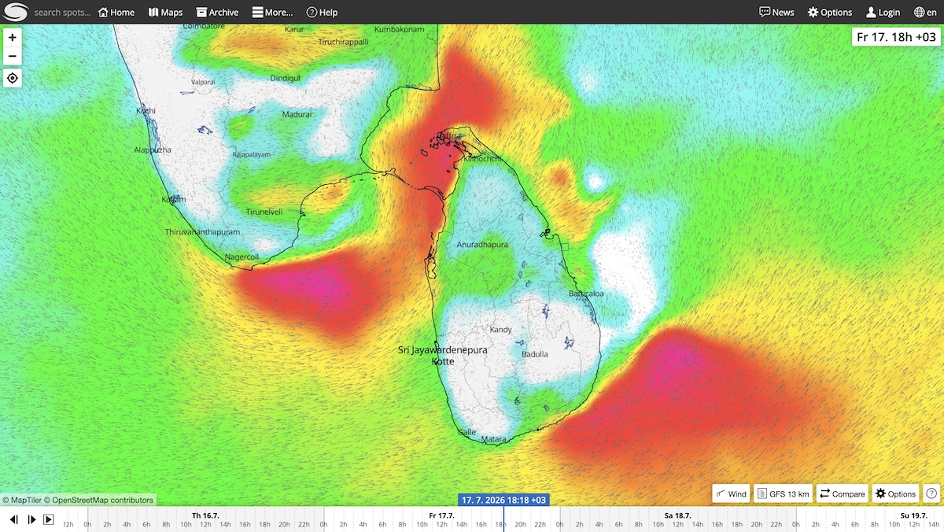The width and height of the screenshot is (944, 532).
Task: Step the timeline one frame back
Action: (x=13, y=519)
